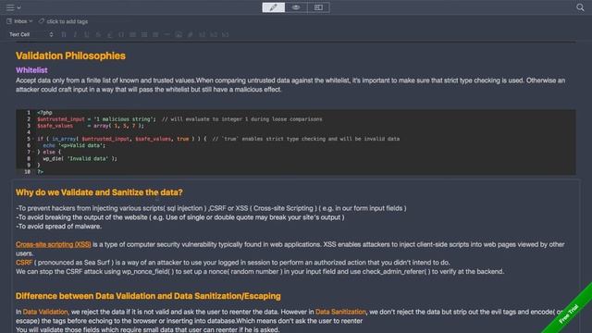592x333 pixels.
Task: Open the Inbox notebook dropdown
Action: [23, 21]
